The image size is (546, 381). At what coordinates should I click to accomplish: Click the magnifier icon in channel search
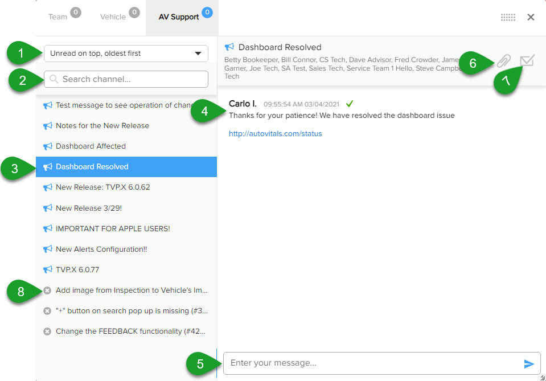click(54, 79)
